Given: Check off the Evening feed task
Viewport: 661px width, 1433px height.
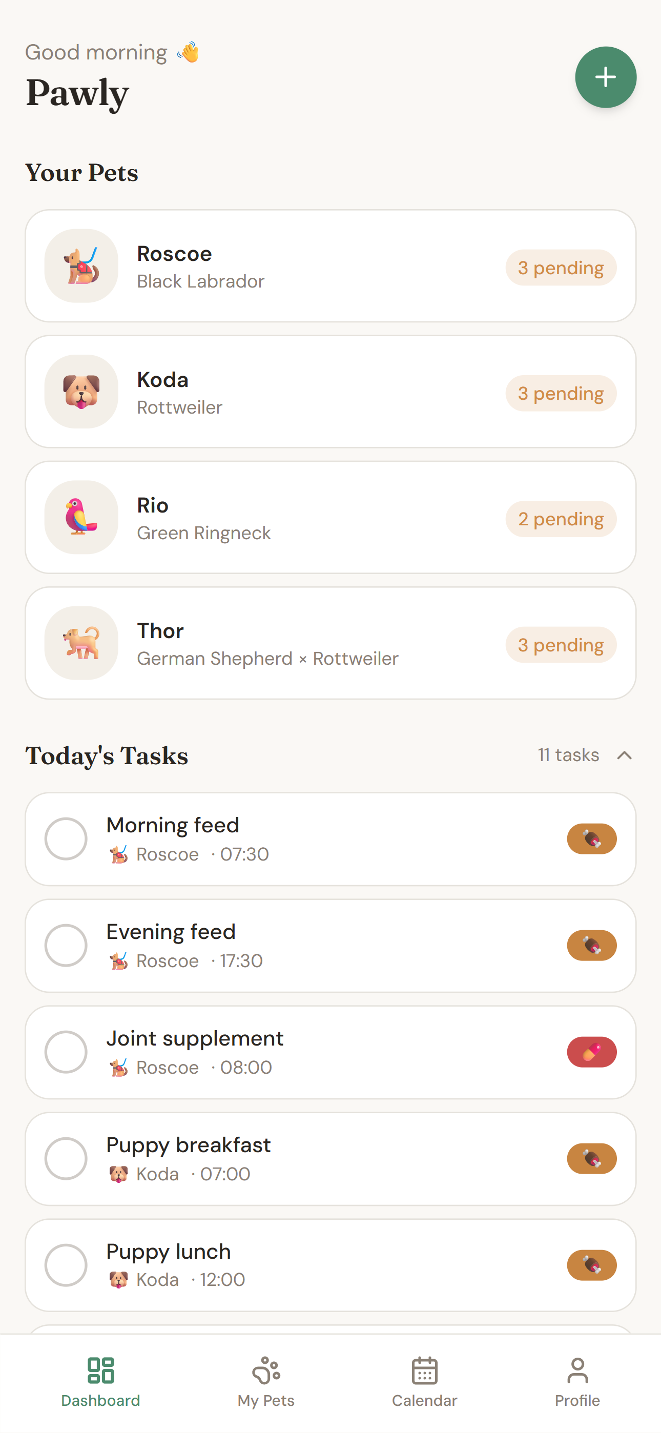Looking at the screenshot, I should (x=66, y=945).
